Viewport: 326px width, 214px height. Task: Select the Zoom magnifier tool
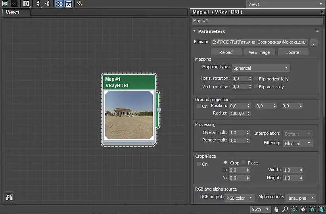coord(285,209)
